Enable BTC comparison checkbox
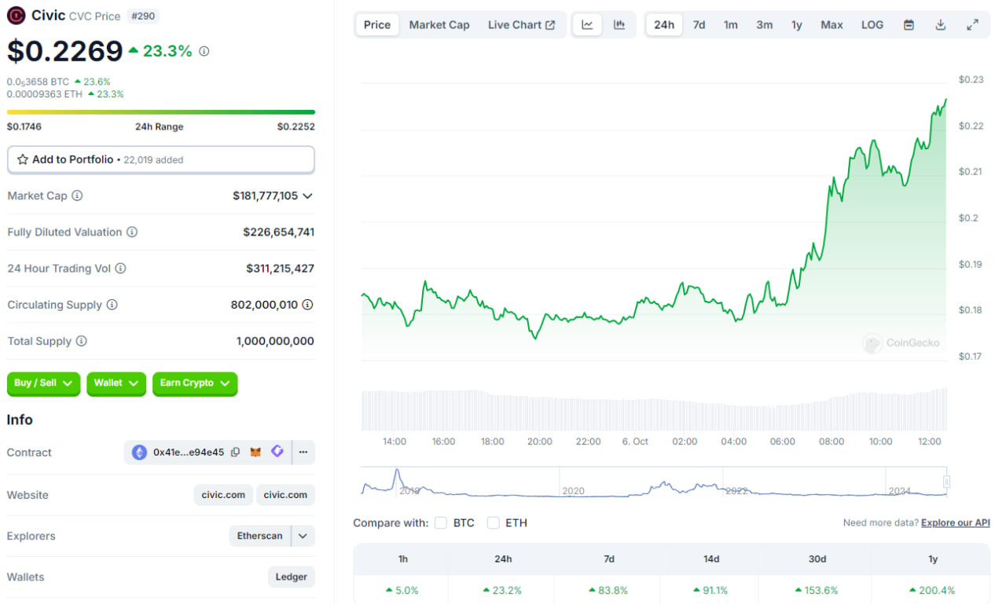Viewport: 1006px width, 604px height. (441, 522)
